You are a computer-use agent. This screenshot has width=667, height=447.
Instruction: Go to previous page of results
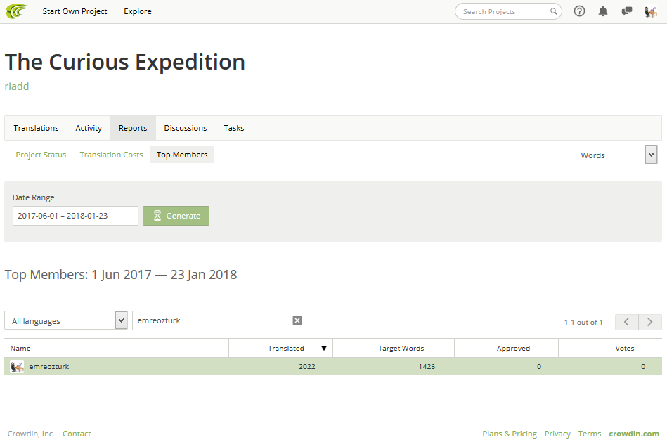coord(627,322)
